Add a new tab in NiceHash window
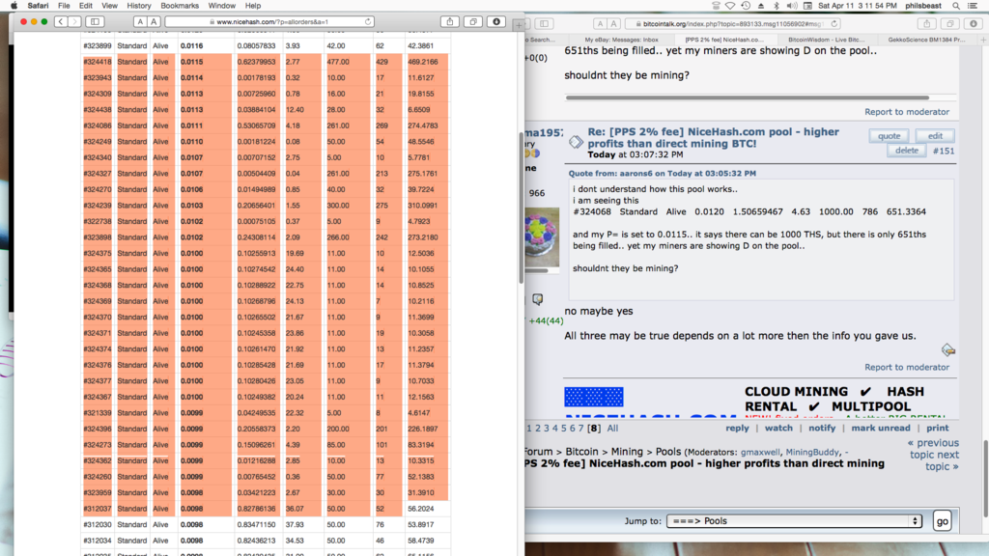Screen dimensions: 989x556 click(519, 25)
